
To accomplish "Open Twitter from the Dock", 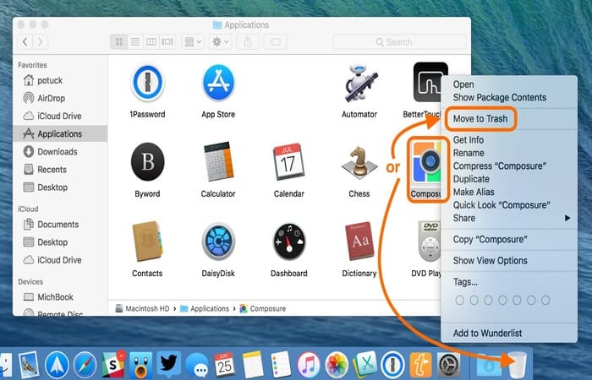I will 168,365.
